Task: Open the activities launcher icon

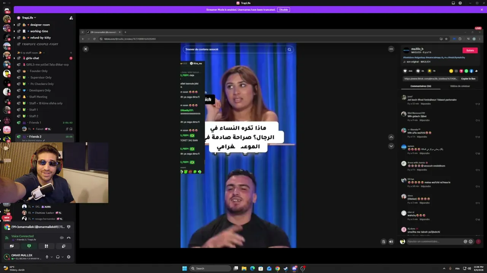Action: click(46, 246)
